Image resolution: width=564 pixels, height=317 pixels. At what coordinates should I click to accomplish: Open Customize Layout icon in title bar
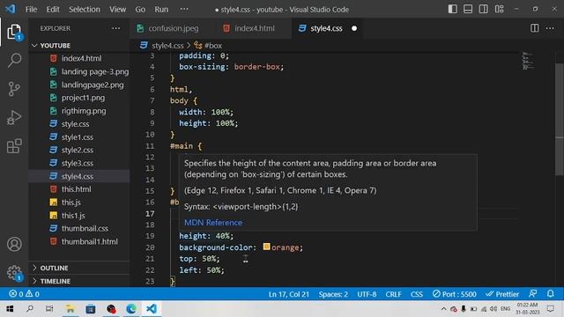(500, 9)
